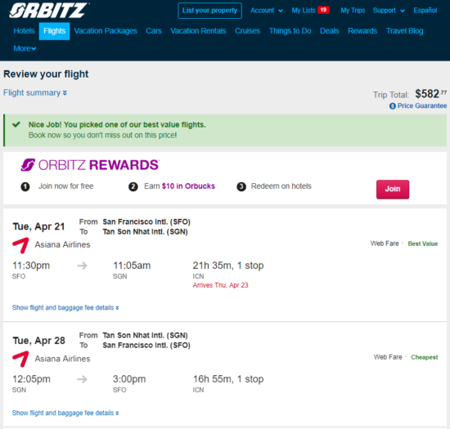
Task: Click the Join rewards button
Action: (393, 189)
